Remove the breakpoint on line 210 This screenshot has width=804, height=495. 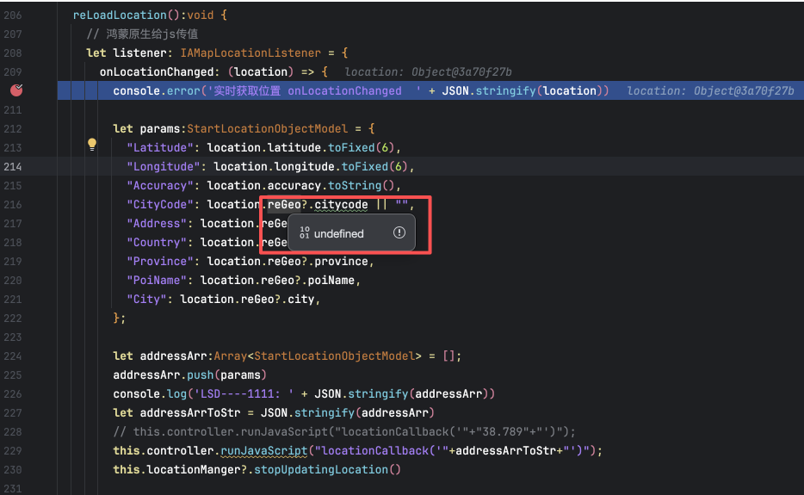[x=16, y=90]
